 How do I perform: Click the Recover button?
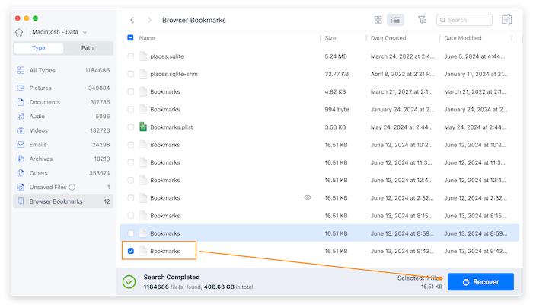(x=480, y=281)
